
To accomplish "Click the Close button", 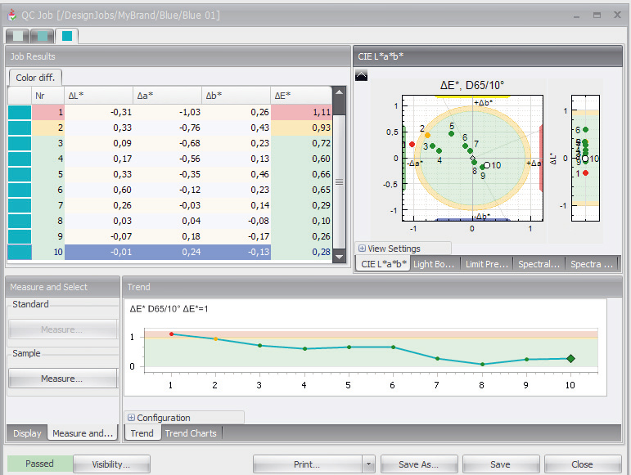I will 583,464.
